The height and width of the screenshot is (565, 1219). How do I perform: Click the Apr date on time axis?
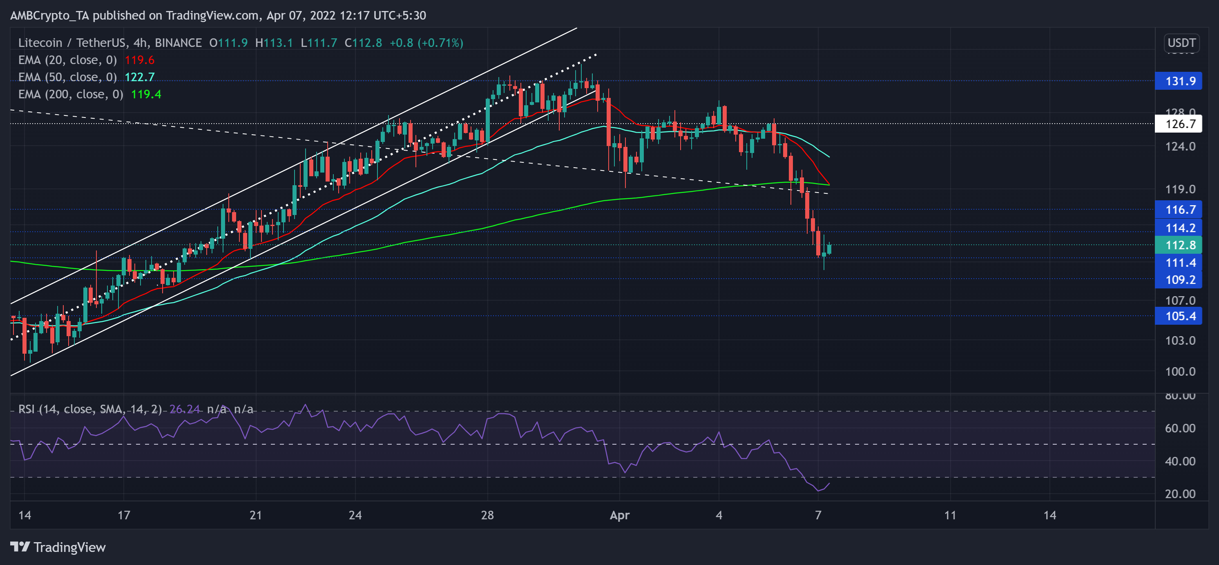pyautogui.click(x=619, y=515)
